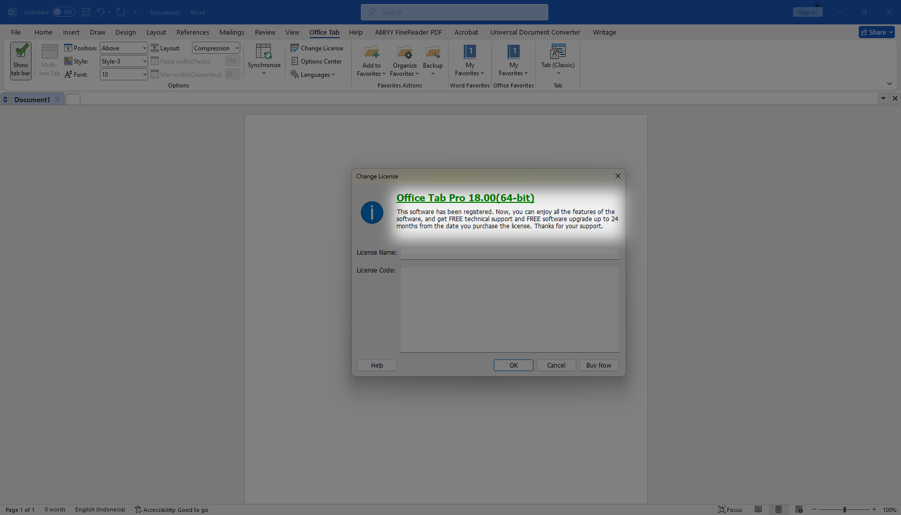Click the zoom slider handle

pos(844,509)
